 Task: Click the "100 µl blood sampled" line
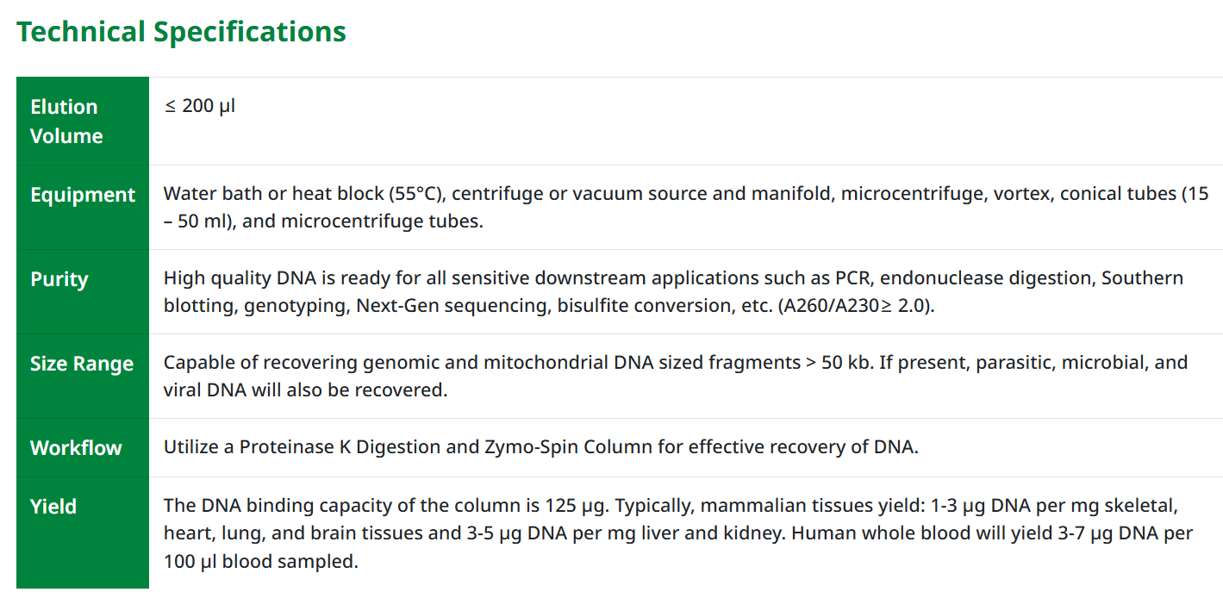click(260, 562)
